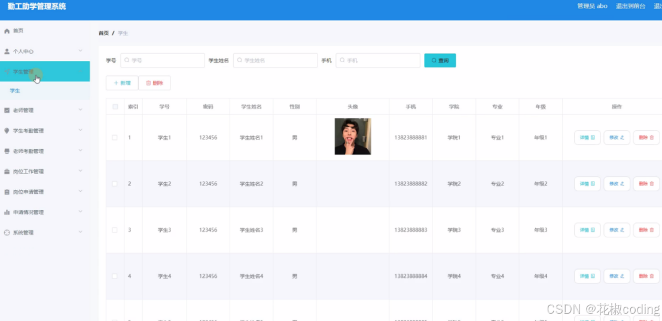Tick the select-all checkbox in table header
The height and width of the screenshot is (321, 662).
(115, 107)
